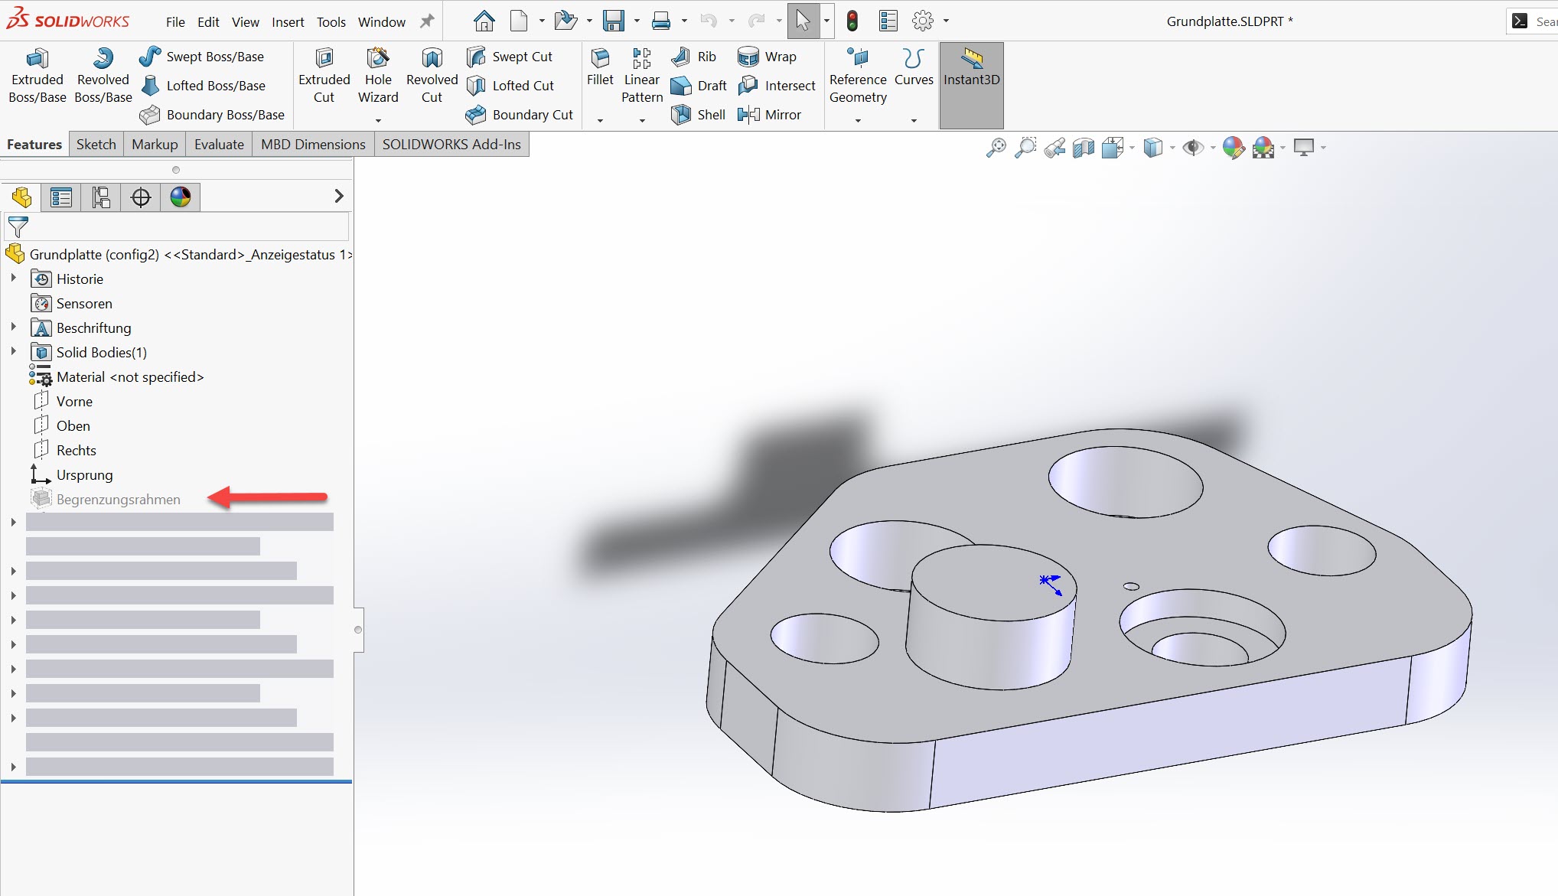The height and width of the screenshot is (896, 1558).
Task: Click the Revolved Cut button
Action: pyautogui.click(x=432, y=76)
